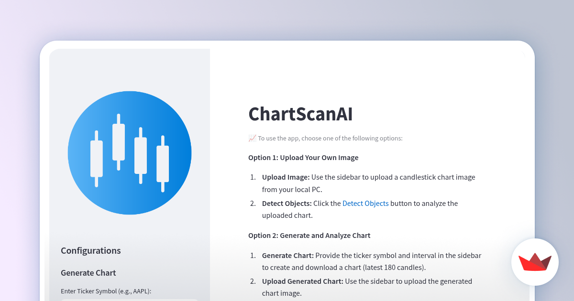The image size is (574, 301).
Task: Expand Option 2: Generate and Analyze Chart
Action: click(309, 235)
